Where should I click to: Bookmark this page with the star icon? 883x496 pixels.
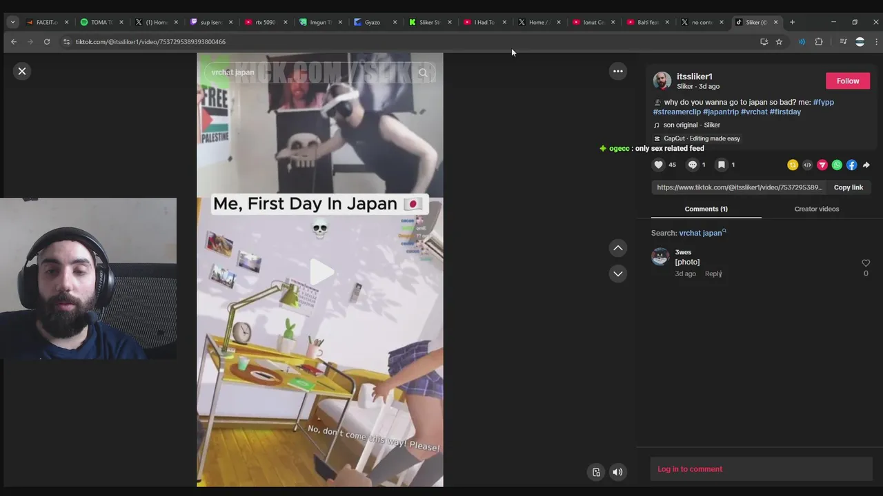779,41
